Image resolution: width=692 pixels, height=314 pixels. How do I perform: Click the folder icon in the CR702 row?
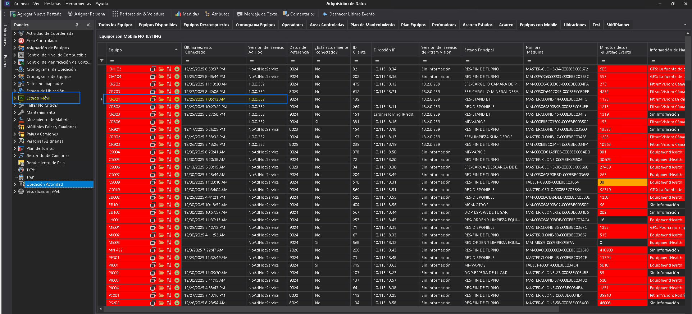[x=161, y=84]
